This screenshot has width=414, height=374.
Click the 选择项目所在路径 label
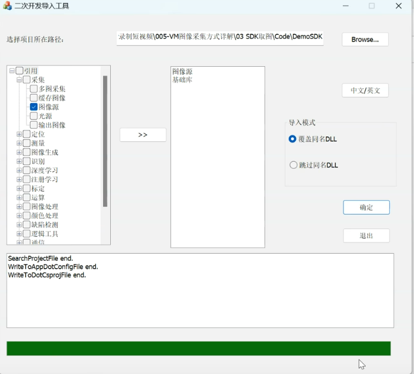tap(35, 40)
